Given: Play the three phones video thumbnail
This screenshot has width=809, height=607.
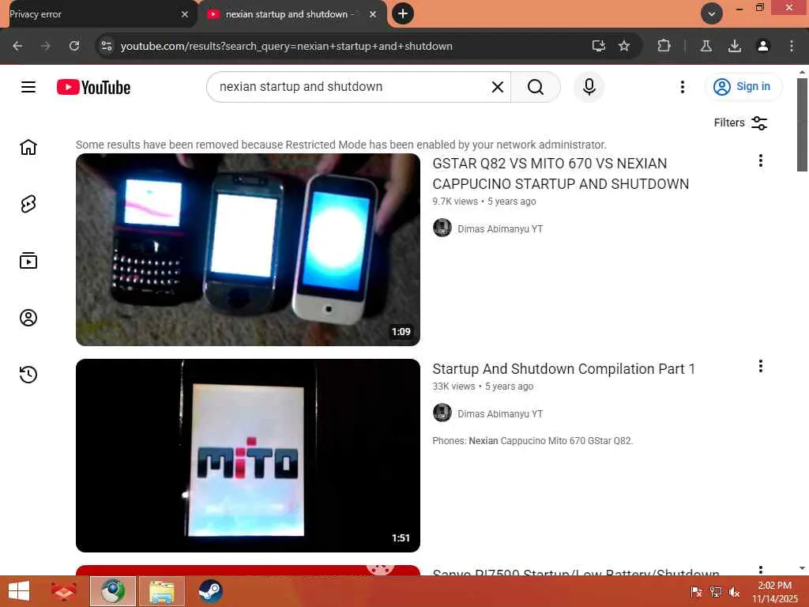Looking at the screenshot, I should [247, 250].
